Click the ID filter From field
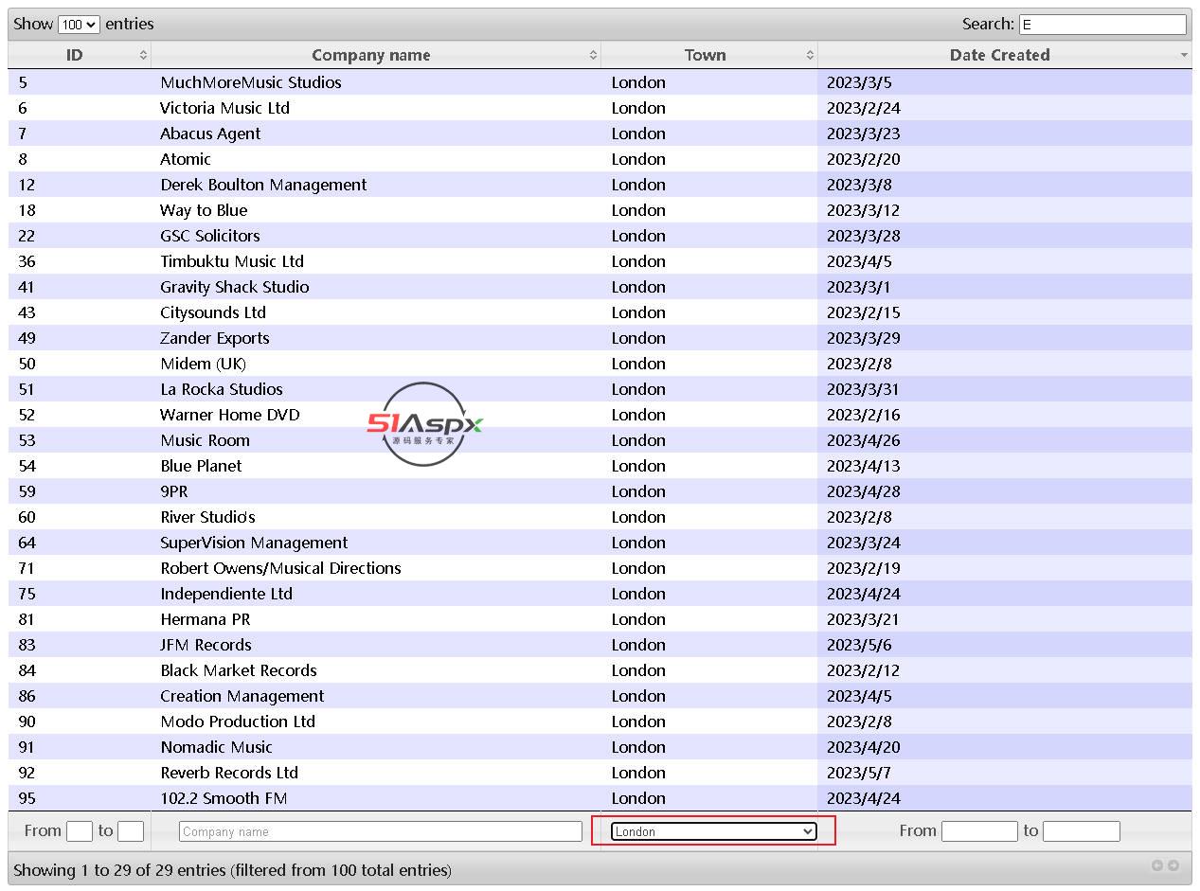This screenshot has height=891, width=1200. click(x=80, y=831)
